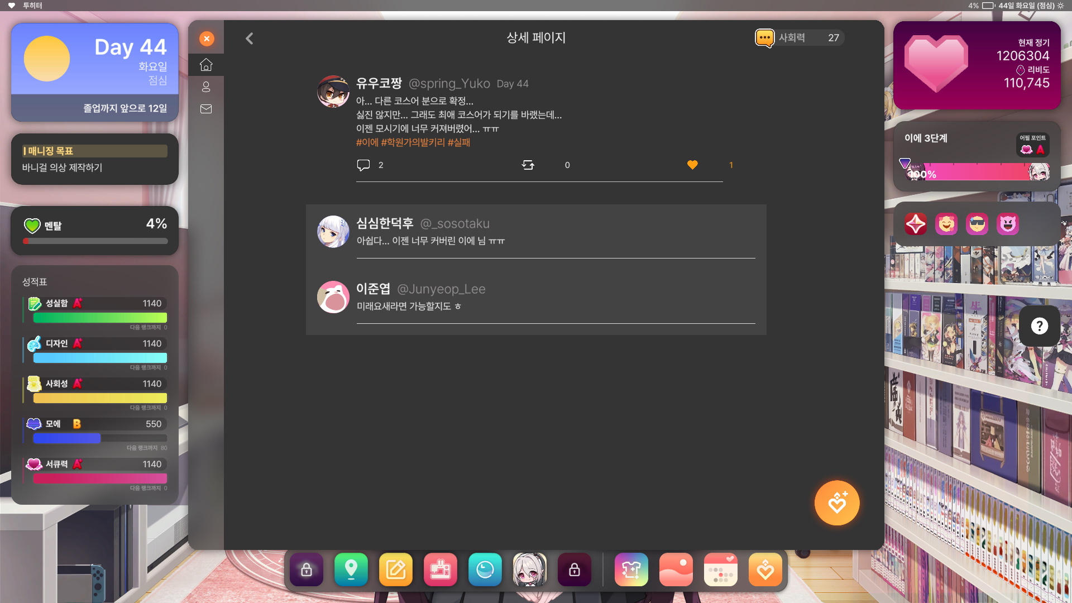Click the first locked purple dock icon
This screenshot has height=603, width=1072.
tap(307, 569)
